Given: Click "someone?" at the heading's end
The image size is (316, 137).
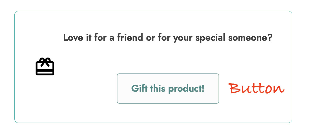Looking at the screenshot, I should [250, 38].
